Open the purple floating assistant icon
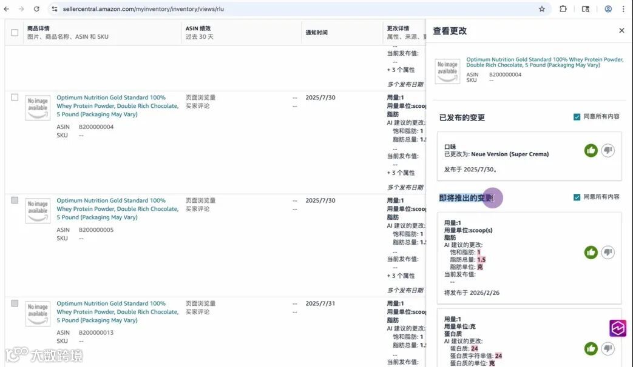 (618, 328)
